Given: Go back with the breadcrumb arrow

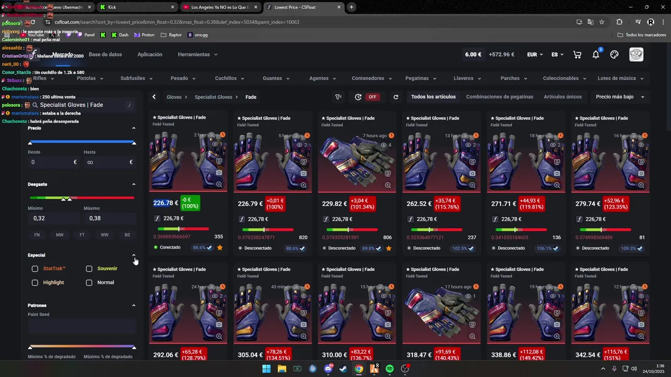Looking at the screenshot, I should (x=154, y=97).
